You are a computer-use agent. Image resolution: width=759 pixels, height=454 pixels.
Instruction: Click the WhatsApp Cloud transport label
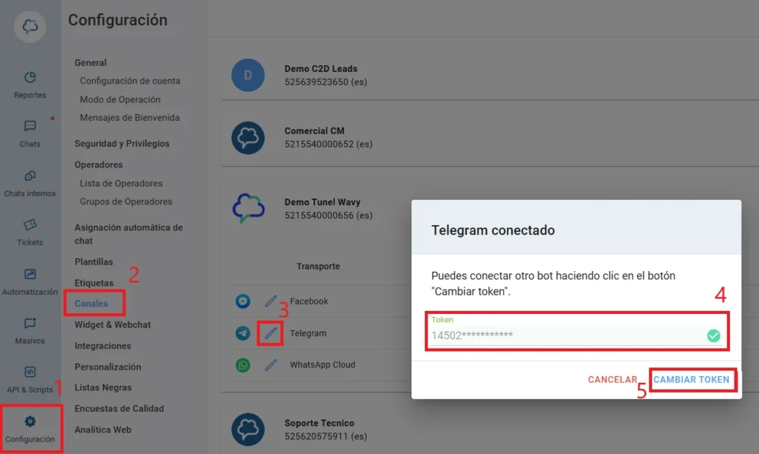pyautogui.click(x=322, y=364)
